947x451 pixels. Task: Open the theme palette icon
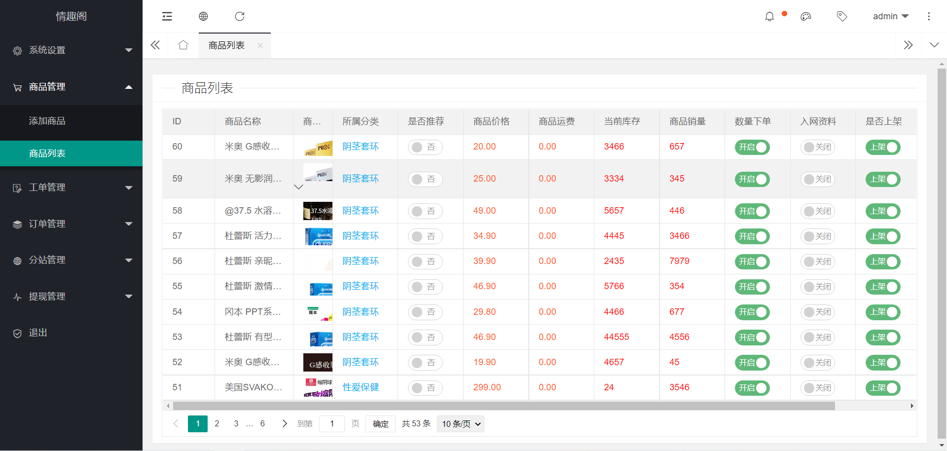click(x=806, y=17)
